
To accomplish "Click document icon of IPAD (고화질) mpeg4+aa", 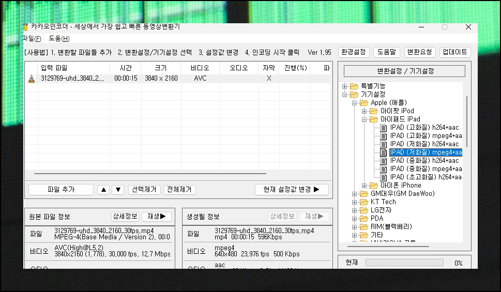I will coord(384,136).
